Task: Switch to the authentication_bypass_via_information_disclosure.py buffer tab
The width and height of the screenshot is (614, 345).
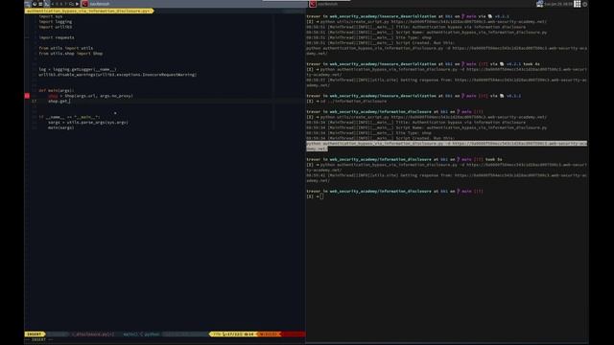Action: 88,11
